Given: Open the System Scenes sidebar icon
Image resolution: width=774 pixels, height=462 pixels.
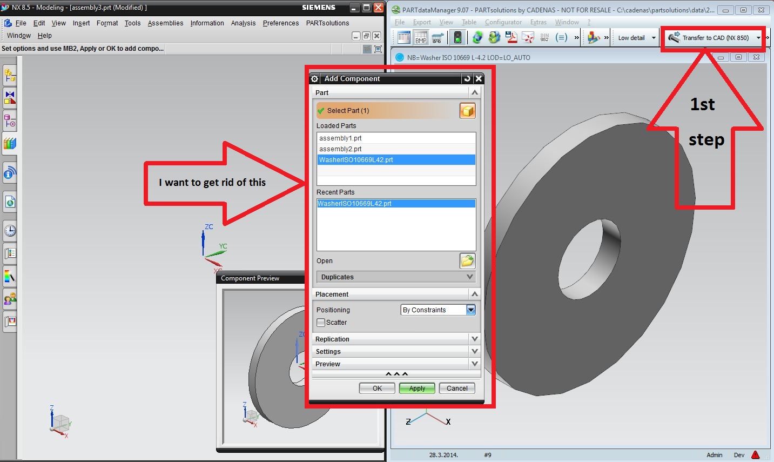Looking at the screenshot, I should (x=10, y=322).
